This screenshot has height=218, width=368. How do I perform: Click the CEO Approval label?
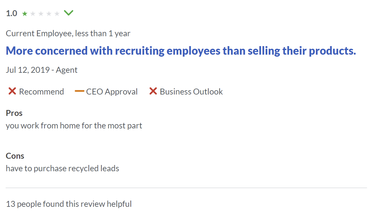[x=112, y=92]
